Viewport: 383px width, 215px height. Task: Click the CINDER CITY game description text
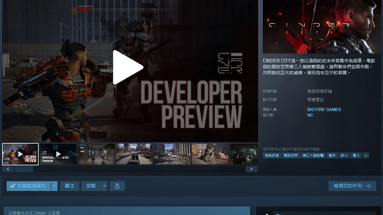coord(319,66)
